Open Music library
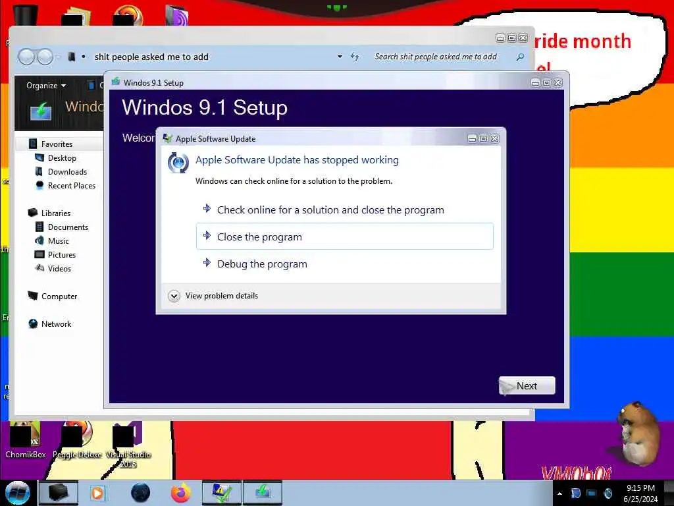The image size is (674, 506). (x=59, y=240)
